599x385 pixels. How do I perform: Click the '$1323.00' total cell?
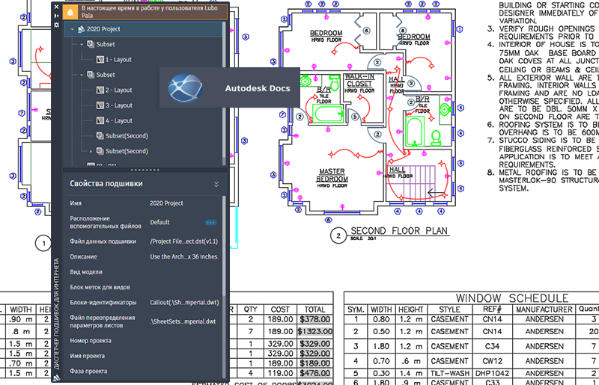315,332
